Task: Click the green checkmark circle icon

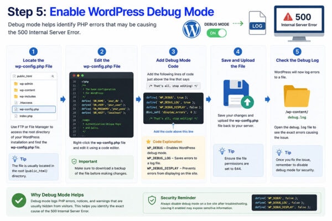Action: click(x=19, y=200)
